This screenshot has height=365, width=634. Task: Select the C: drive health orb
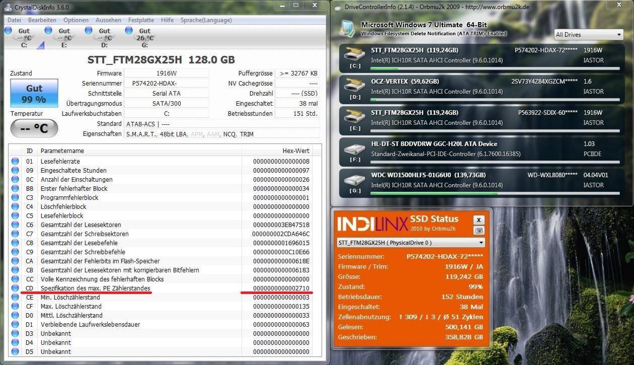click(8, 30)
